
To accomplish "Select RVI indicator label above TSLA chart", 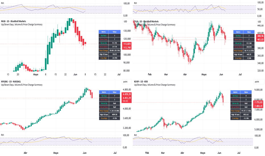I will pyautogui.click(x=136, y=3).
